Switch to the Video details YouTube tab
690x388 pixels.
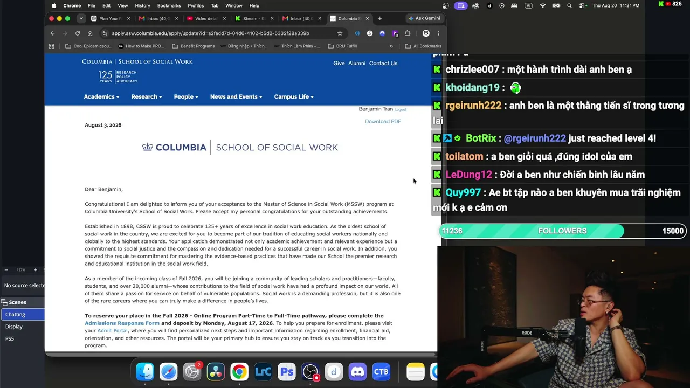206,18
